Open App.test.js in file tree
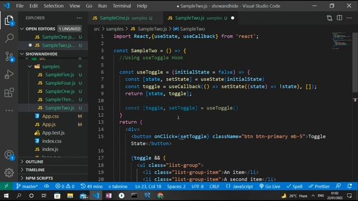This screenshot has height=201, width=358. coord(53,133)
